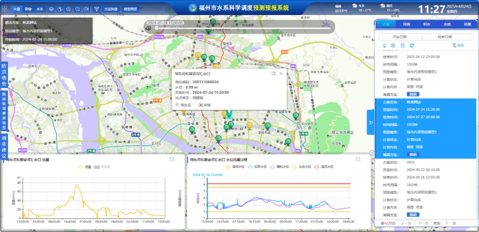479x232 pixels.
Task: Toggle 降雨量 legend in flow chart
Action: [x=101, y=167]
